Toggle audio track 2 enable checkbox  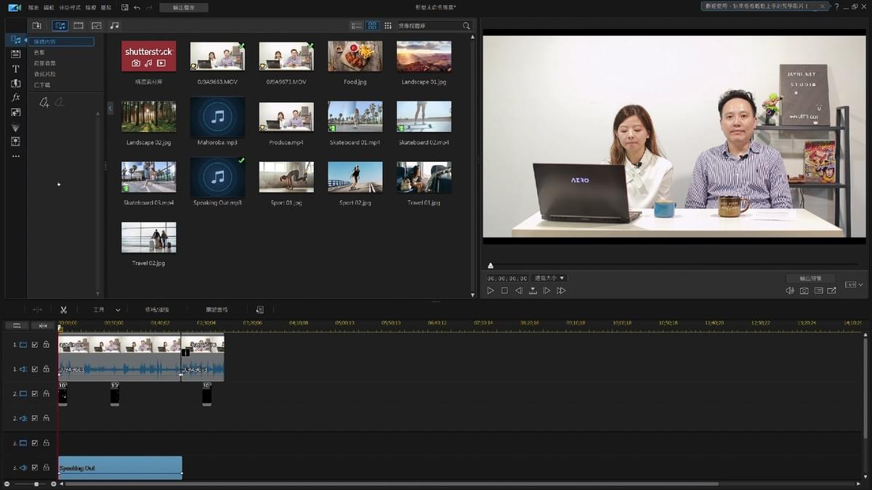click(x=35, y=418)
